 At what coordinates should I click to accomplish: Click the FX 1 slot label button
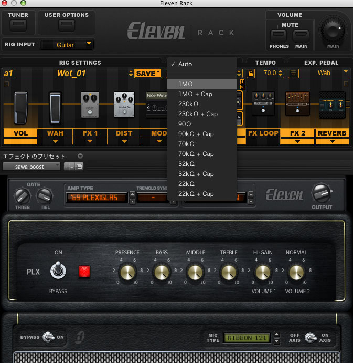point(90,133)
